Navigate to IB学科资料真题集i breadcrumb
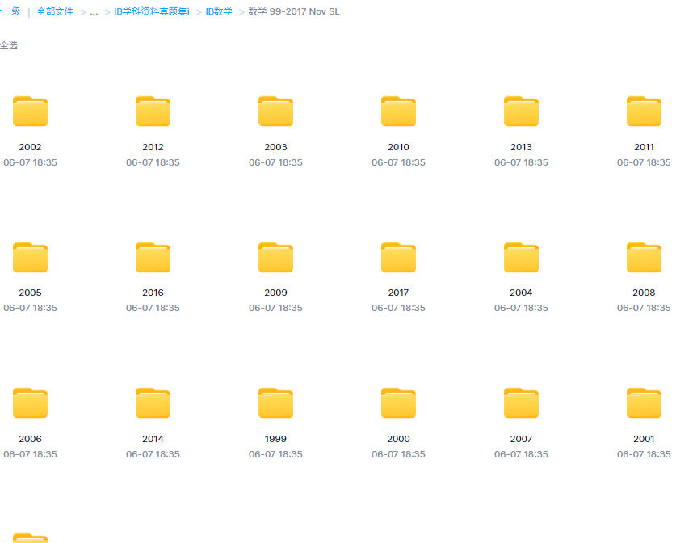 coord(152,11)
